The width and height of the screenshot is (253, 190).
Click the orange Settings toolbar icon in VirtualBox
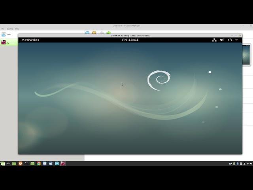[94, 32]
